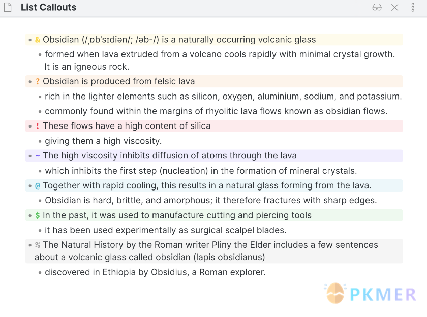
Task: Click the red exclamation callout marker
Action: pyautogui.click(x=38, y=126)
